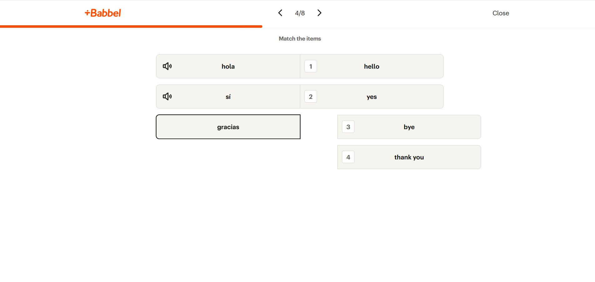Pick the "bye" option numbered 3
Screen dimensions: 595x282
click(409, 127)
